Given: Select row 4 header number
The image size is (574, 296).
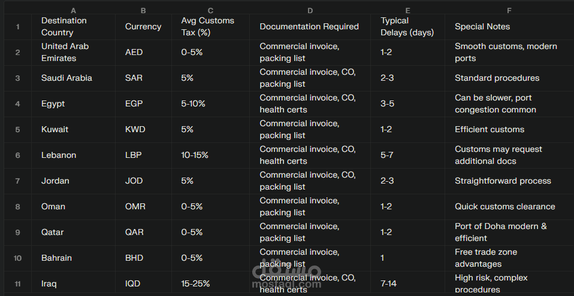Looking at the screenshot, I should click(18, 104).
